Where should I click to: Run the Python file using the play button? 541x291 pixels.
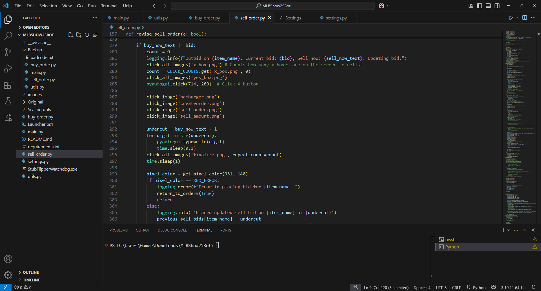tap(511, 17)
